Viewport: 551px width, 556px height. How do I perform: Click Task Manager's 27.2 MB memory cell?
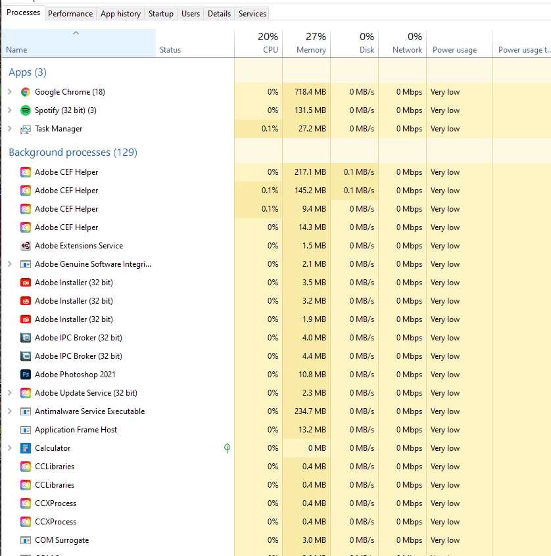pyautogui.click(x=306, y=129)
